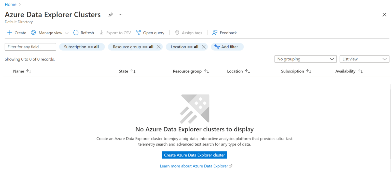Open Manage view settings gear
Screen dimensions: 391x172
point(33,33)
